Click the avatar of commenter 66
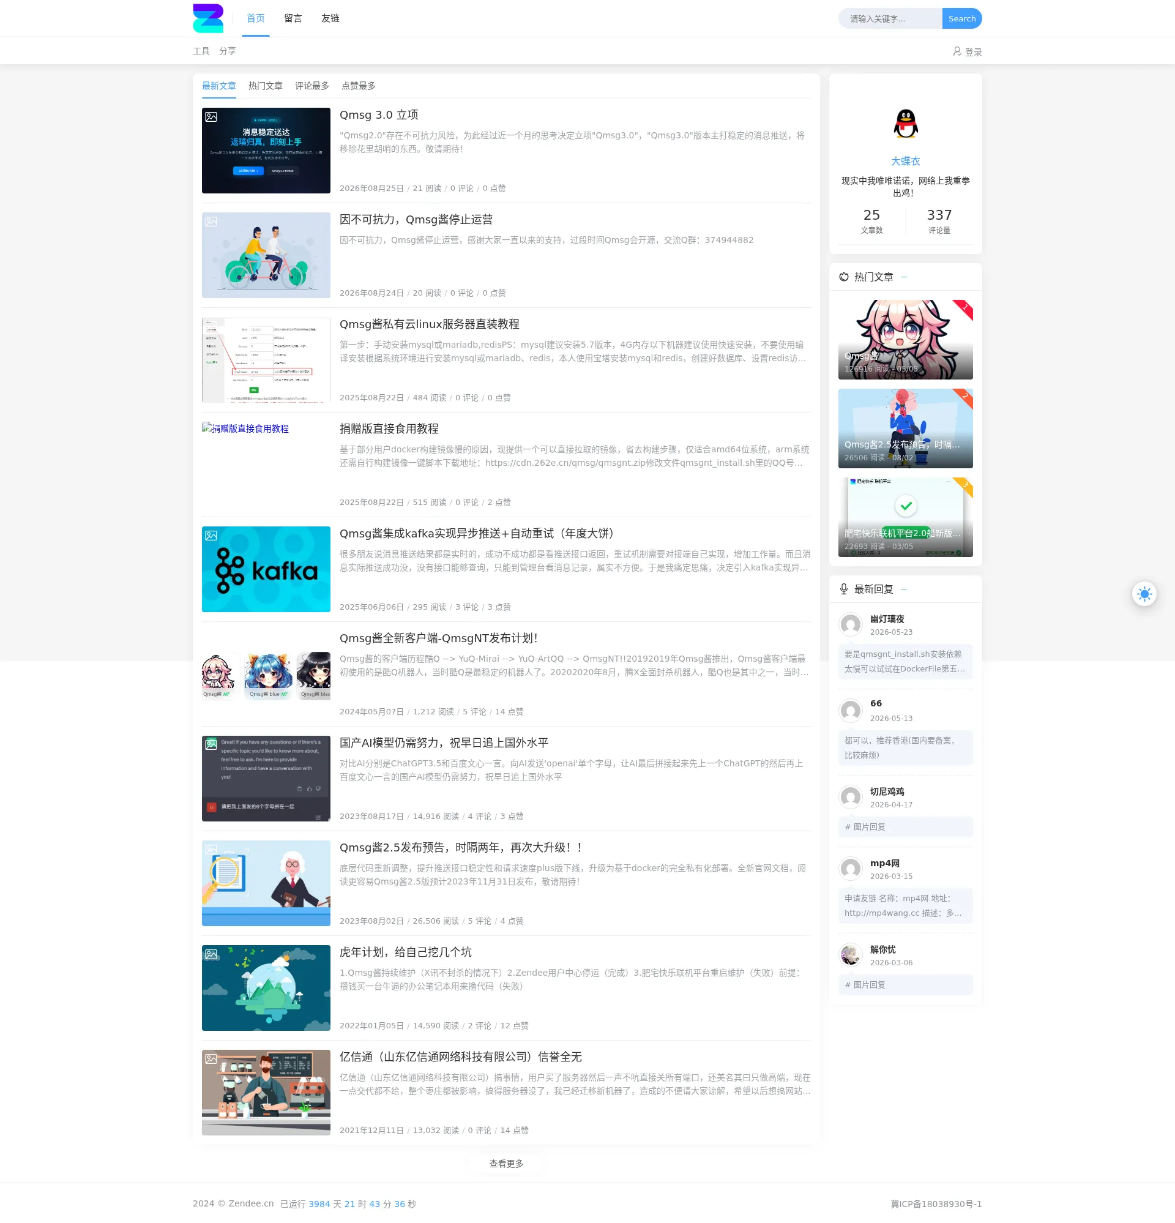 851,710
